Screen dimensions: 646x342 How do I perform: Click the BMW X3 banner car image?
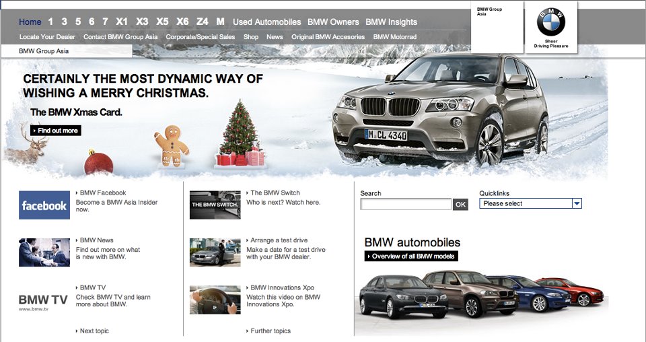[x=440, y=109]
